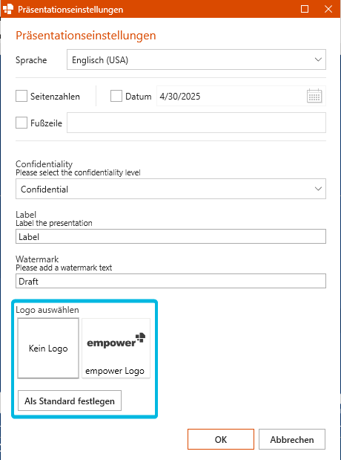
Task: Choose the Kein Logo option
Action: [48, 348]
